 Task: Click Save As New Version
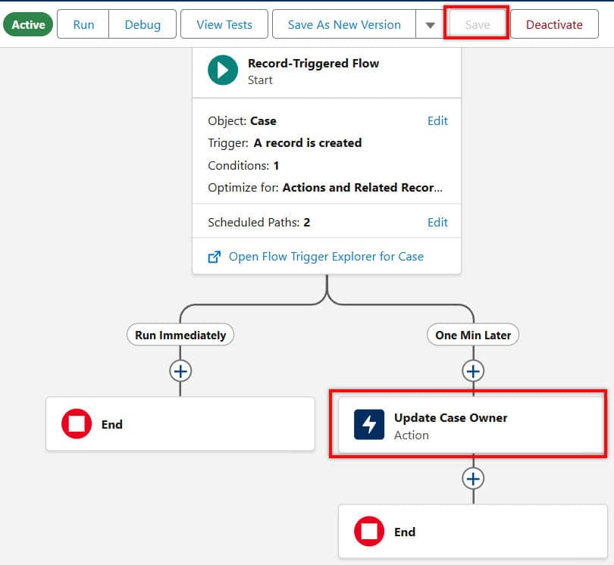pyautogui.click(x=344, y=24)
